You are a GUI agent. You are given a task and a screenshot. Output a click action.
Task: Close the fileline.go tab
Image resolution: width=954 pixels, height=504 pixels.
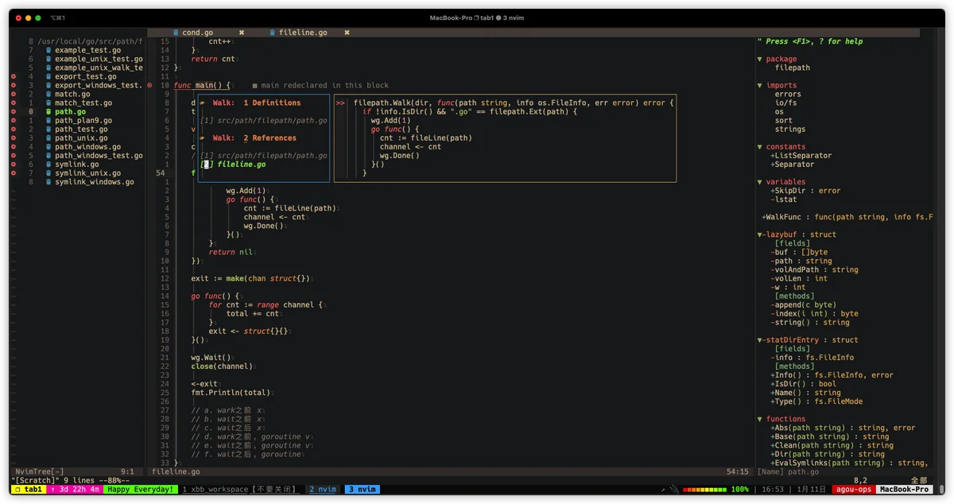(347, 33)
